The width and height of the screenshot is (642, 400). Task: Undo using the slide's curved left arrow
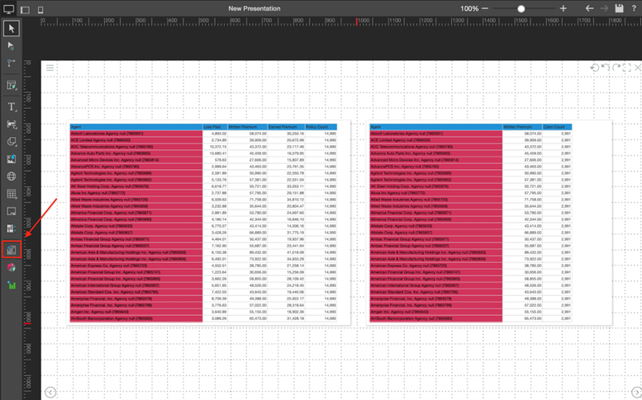606,68
